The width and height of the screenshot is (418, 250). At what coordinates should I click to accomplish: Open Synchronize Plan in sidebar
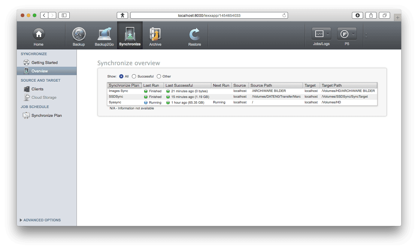(x=47, y=115)
